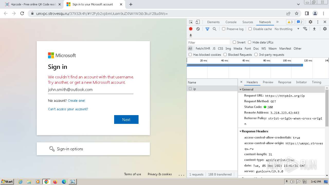Go back in browser history

[6, 13]
